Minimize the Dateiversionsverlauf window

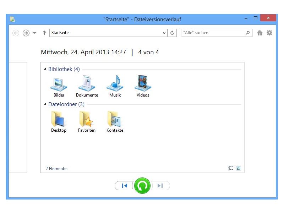(246, 18)
